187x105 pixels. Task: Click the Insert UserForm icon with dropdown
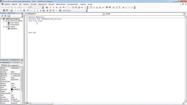pos(8,10)
